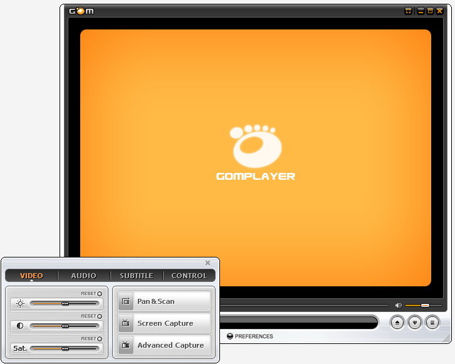Reset the saturation setting
Screen dimensions: 455x364
(x=99, y=338)
